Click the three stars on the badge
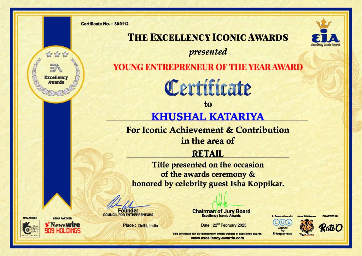The height and width of the screenshot is (256, 362). [x=57, y=54]
